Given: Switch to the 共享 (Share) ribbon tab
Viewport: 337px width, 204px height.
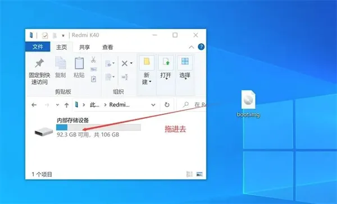Looking at the screenshot, I should coord(84,47).
